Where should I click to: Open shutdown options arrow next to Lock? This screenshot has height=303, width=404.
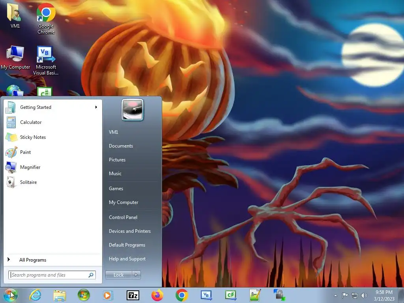136,275
